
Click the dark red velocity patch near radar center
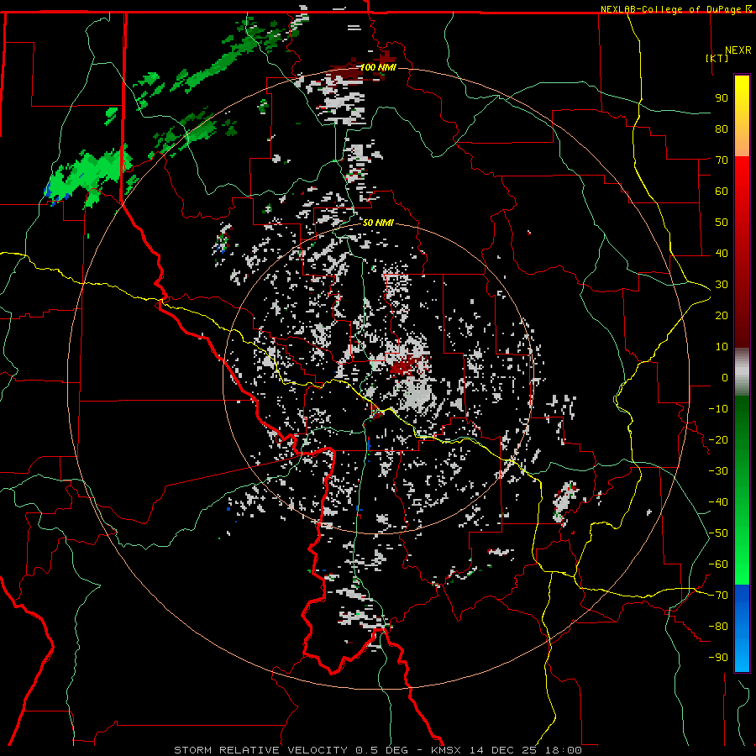[x=407, y=365]
